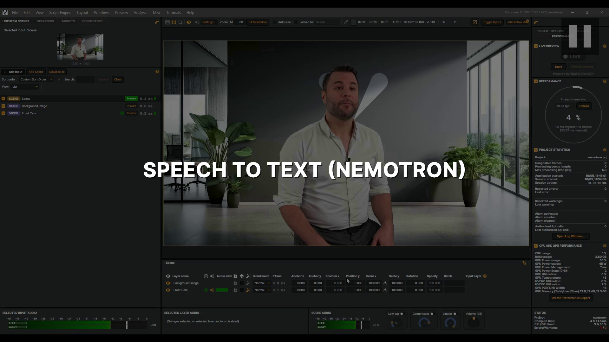
Task: Open effects wand on Background Image layer
Action: pyautogui.click(x=248, y=283)
